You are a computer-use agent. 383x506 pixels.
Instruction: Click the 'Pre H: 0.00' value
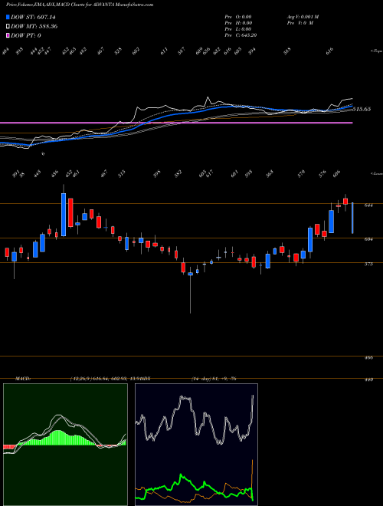tap(238, 23)
